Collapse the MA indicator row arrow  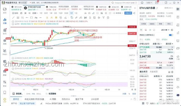point(13,24)
